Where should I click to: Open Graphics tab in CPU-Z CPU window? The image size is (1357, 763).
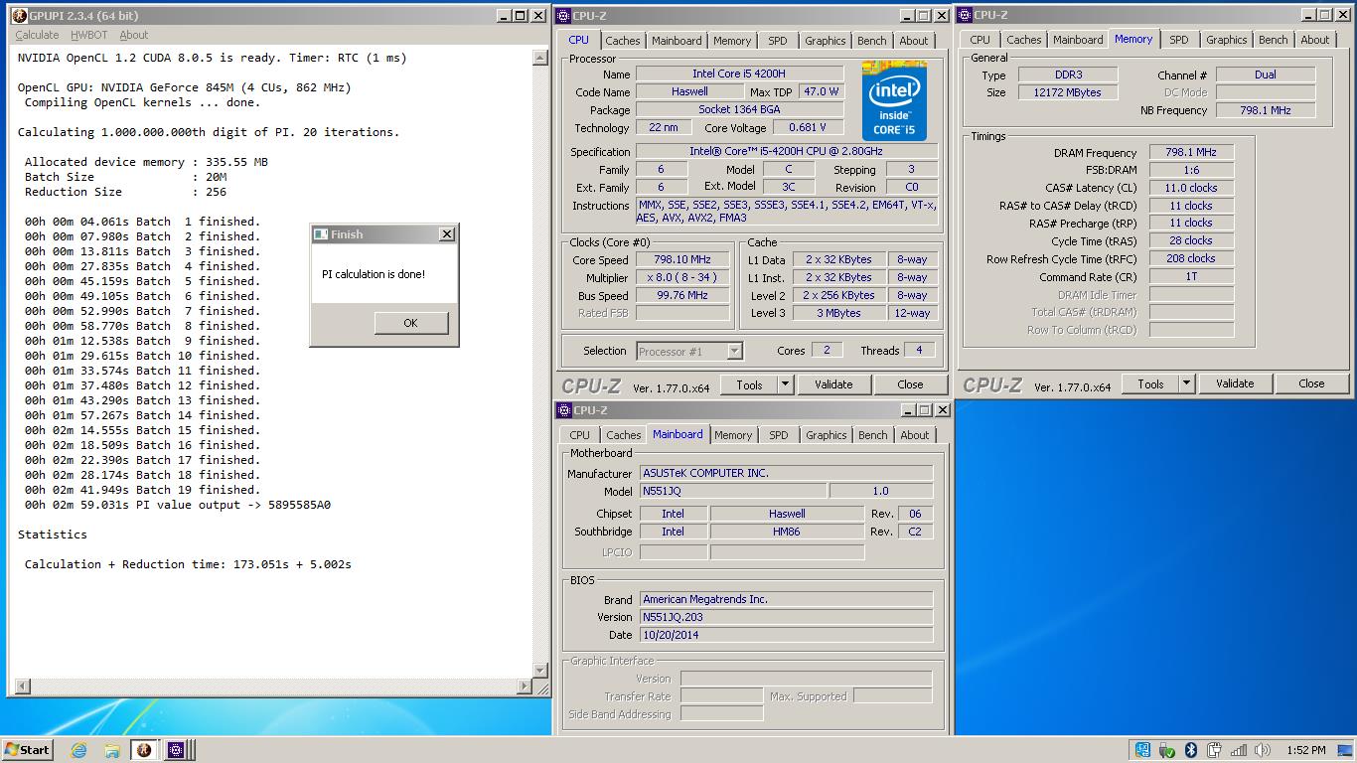point(826,41)
